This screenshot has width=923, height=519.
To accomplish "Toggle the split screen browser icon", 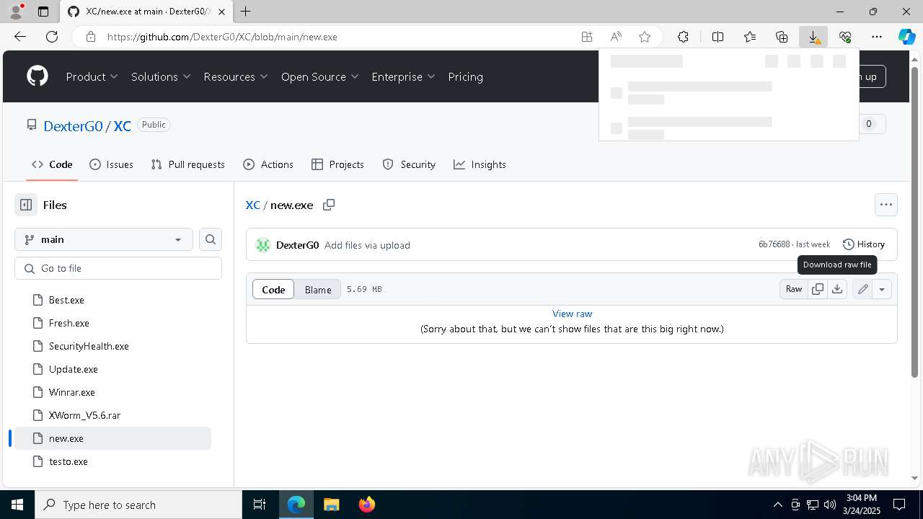I will 717,37.
